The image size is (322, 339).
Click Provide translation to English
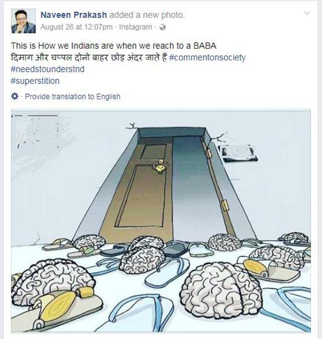coord(73,96)
